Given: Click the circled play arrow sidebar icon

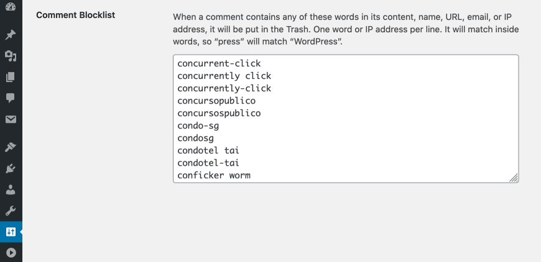Looking at the screenshot, I should (11, 253).
